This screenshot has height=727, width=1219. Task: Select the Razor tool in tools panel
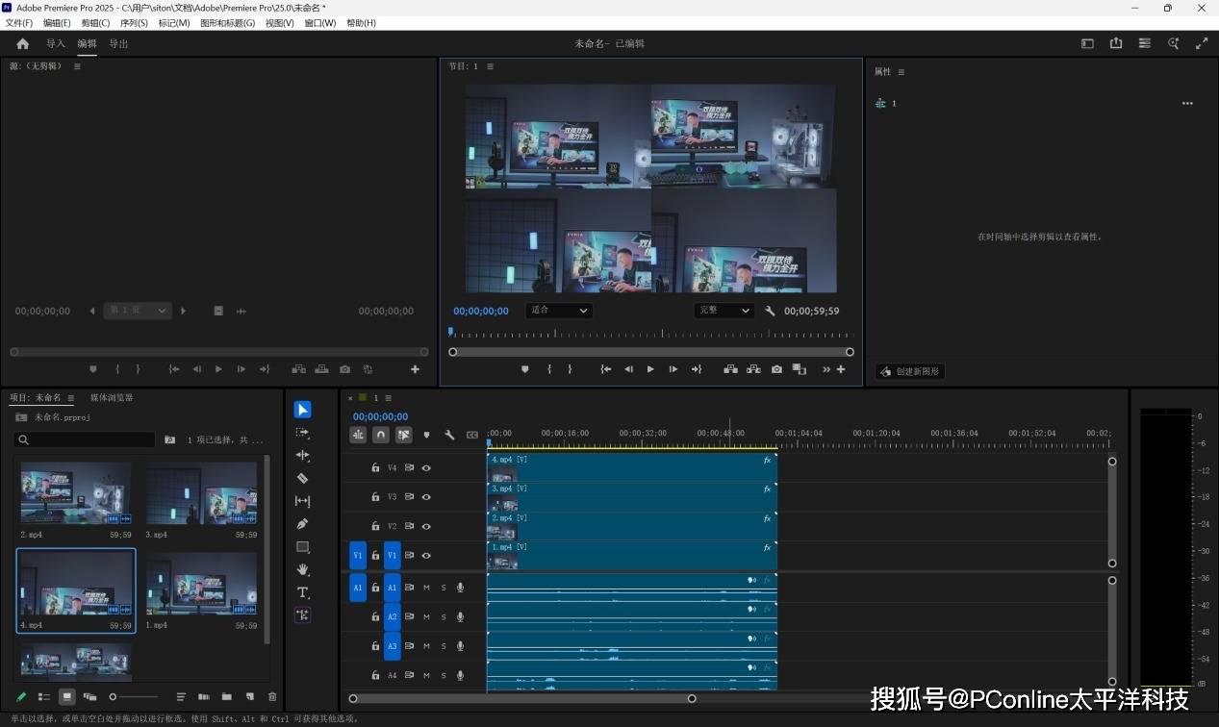point(302,478)
